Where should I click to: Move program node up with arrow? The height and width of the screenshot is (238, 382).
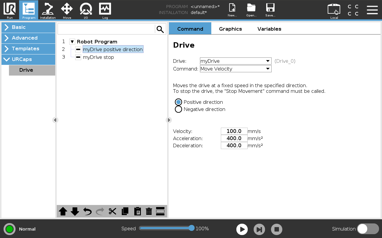pos(63,211)
